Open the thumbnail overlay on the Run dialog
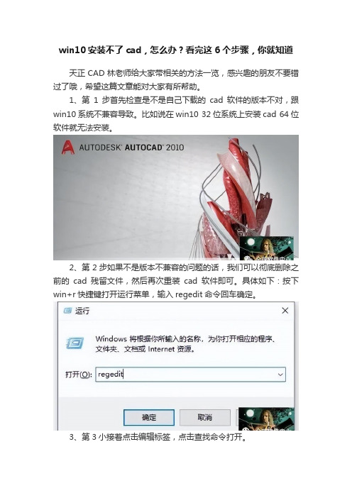The image size is (352, 498). [267, 419]
